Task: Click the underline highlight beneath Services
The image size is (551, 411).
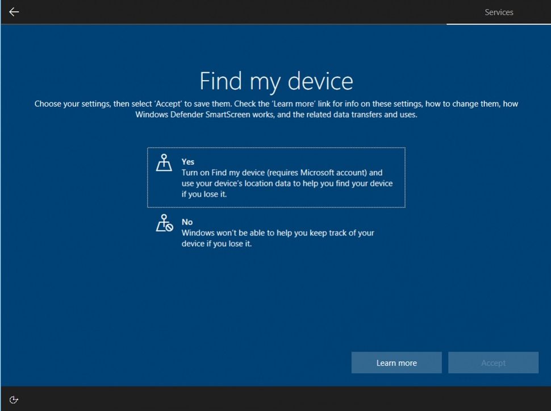Action: (499, 23)
